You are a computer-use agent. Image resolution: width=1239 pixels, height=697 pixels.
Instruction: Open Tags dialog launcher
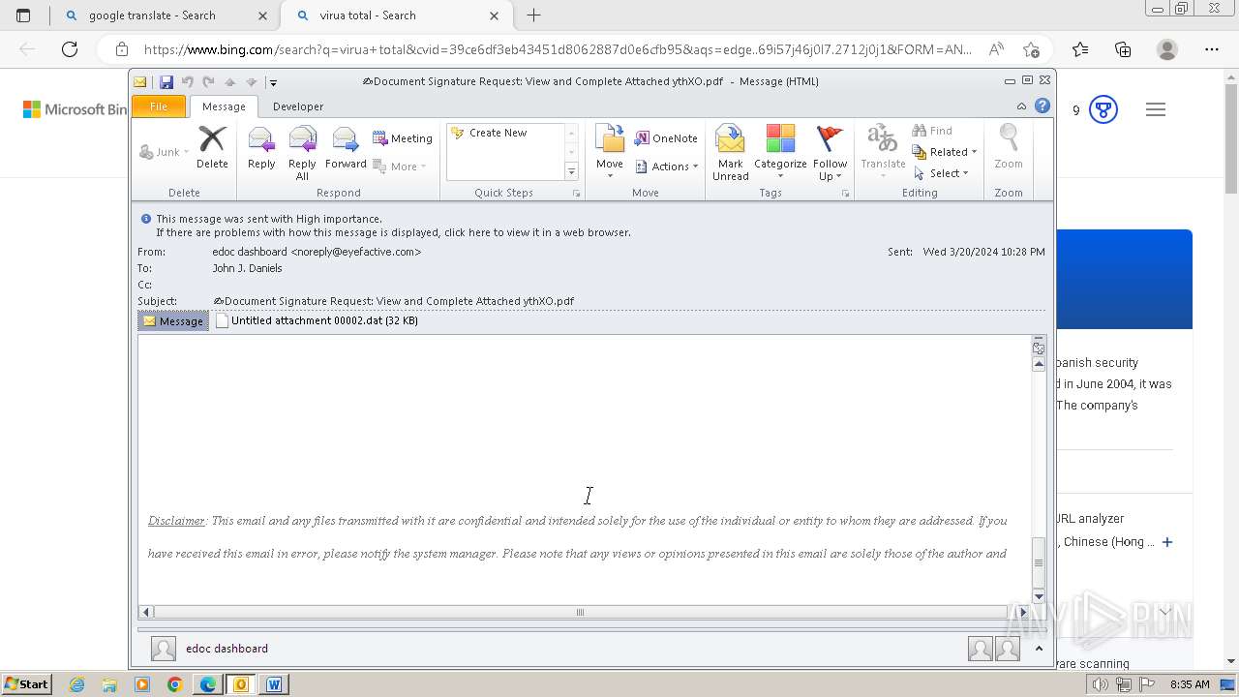tap(845, 194)
